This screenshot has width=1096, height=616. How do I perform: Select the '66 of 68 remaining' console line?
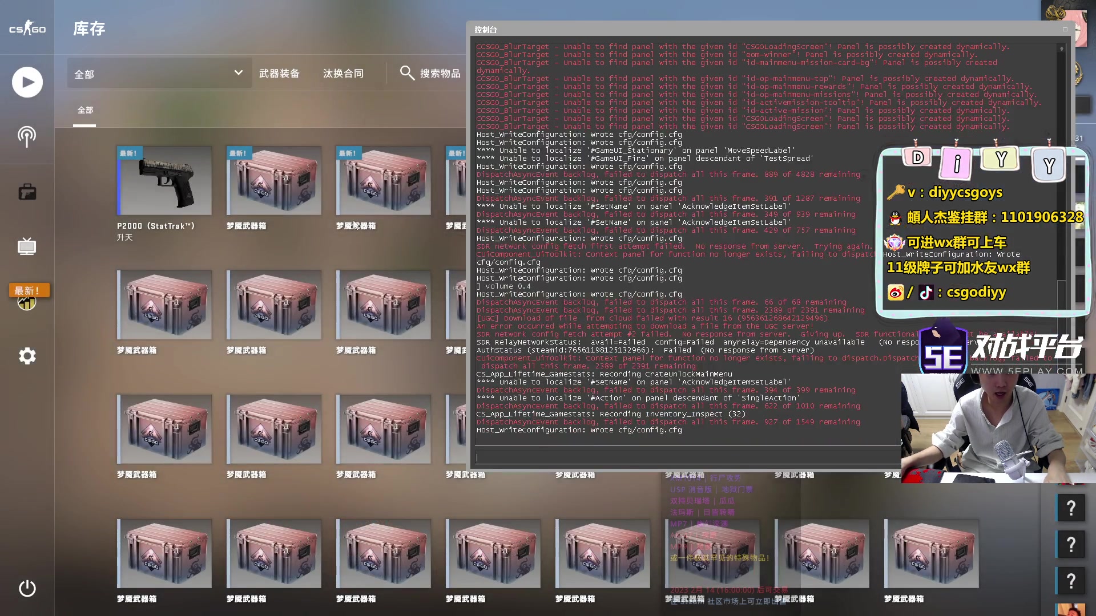tap(662, 302)
